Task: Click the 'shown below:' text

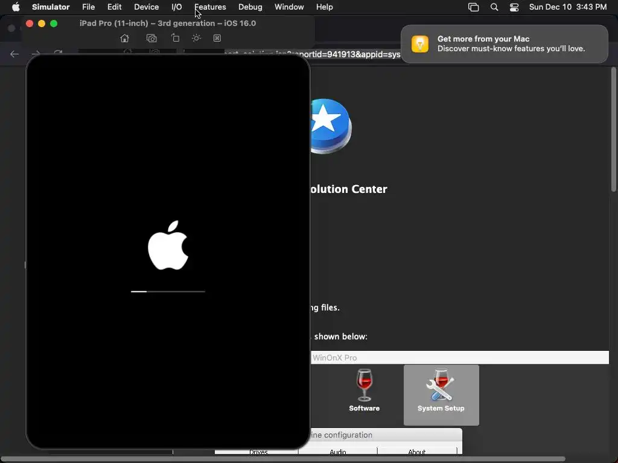Action: click(x=340, y=336)
